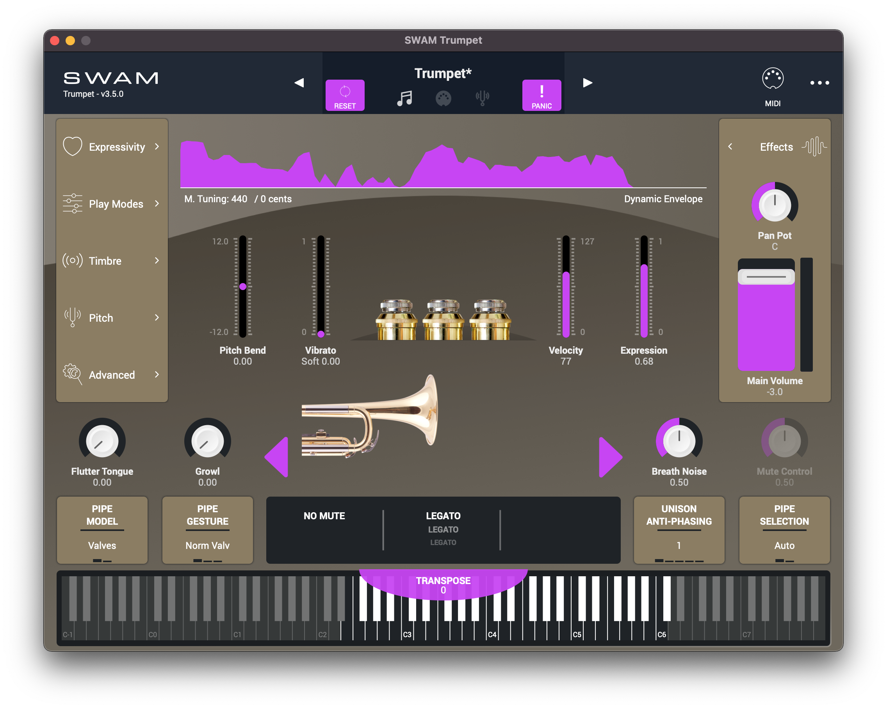
Task: Click the right purple instrument arrow
Action: [x=611, y=457]
